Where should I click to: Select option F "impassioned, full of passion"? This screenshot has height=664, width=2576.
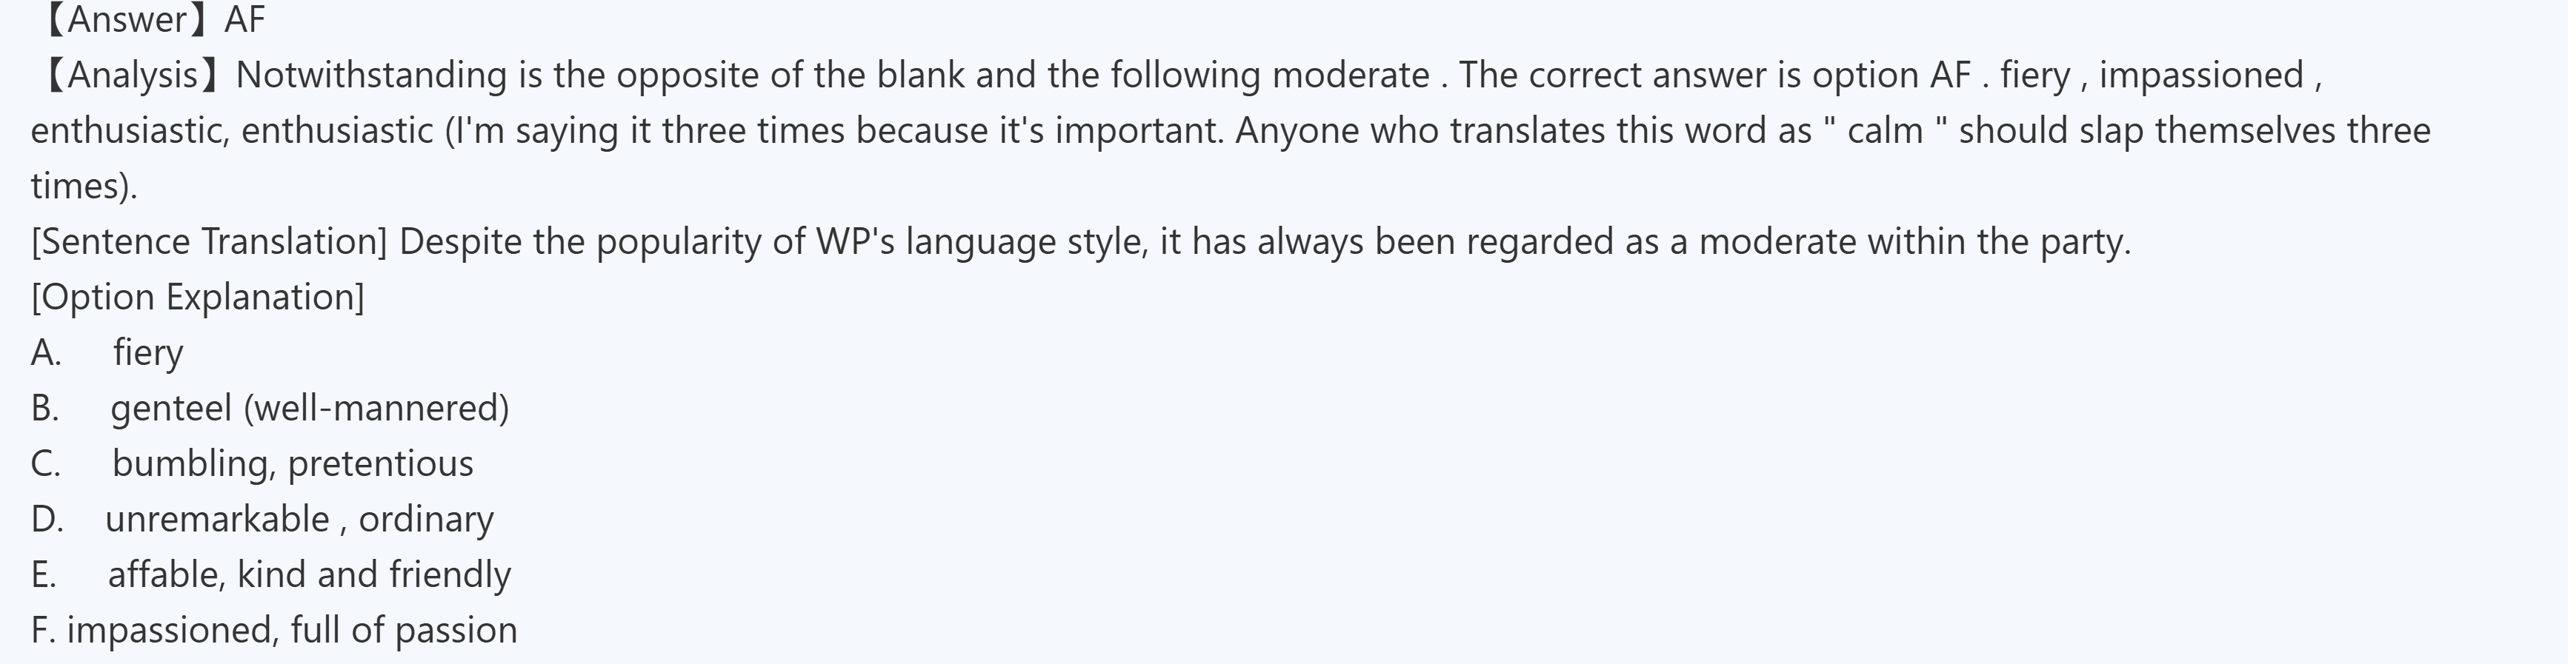pos(292,630)
